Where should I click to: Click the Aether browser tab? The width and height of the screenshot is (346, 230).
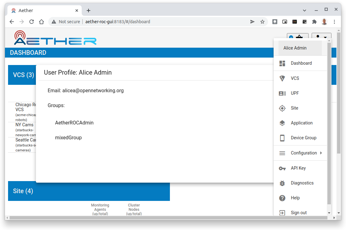tap(25, 10)
